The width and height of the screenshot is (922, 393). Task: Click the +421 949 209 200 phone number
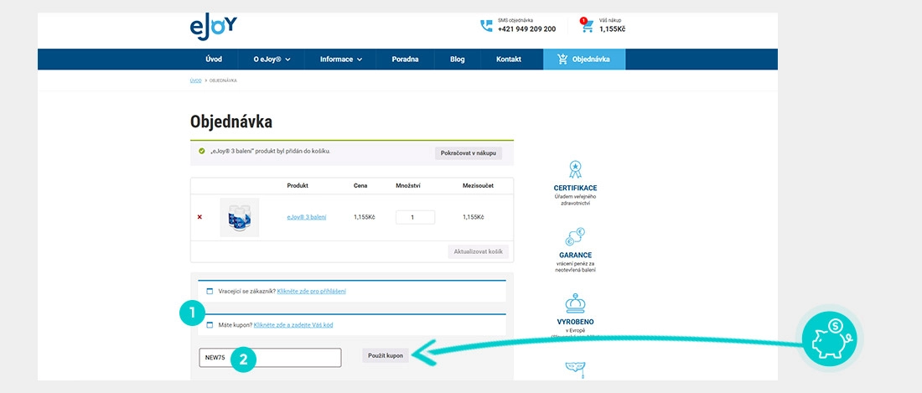526,28
